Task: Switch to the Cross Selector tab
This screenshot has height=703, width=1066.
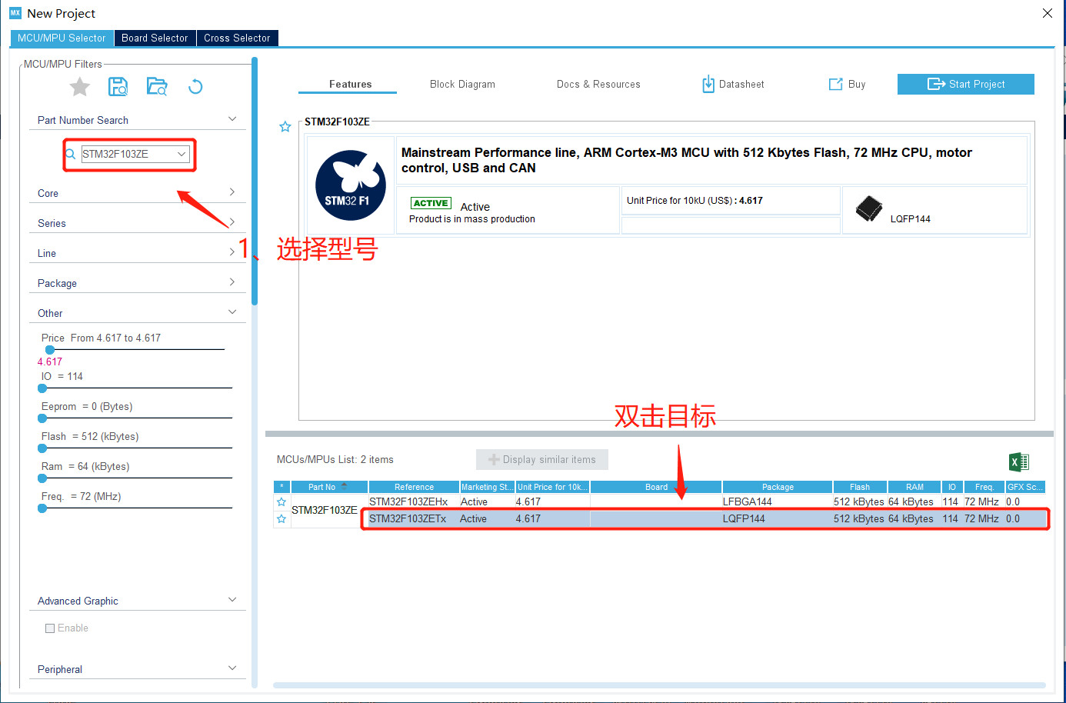Action: [237, 38]
